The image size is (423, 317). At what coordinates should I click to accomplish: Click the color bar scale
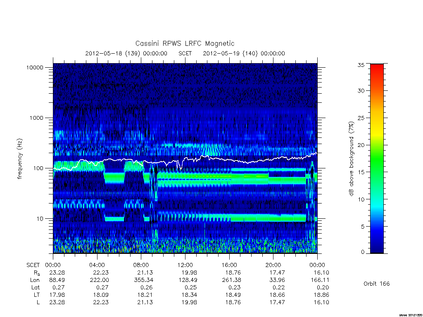pos(377,158)
